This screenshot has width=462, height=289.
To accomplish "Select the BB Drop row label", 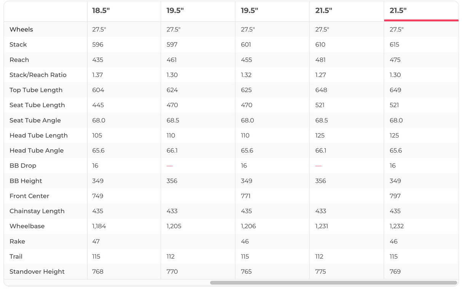I will click(x=23, y=166).
